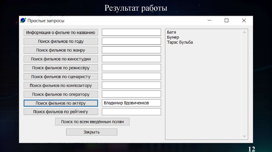
Task: Select 'Батя' in the results list
Action: 172,32
